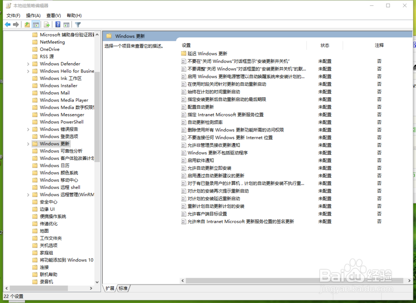Select 指定 Intranet Microsoft 更新服务位置 setting
This screenshot has width=416, height=303.
[225, 115]
